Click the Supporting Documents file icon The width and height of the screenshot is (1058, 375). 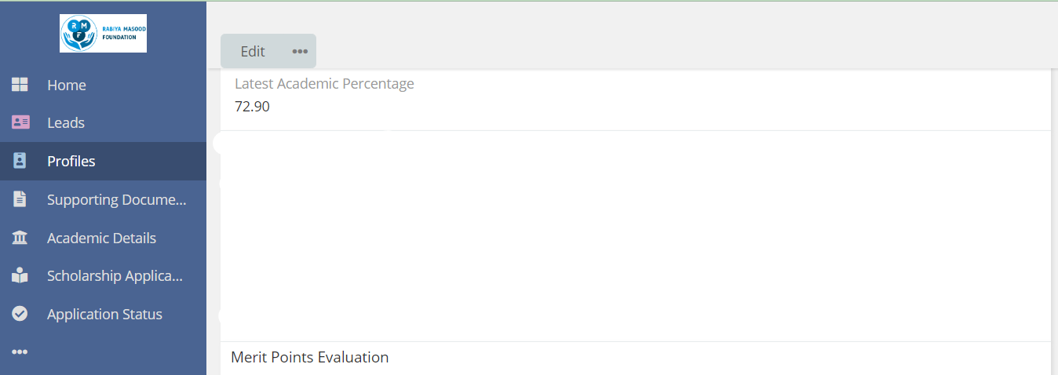(20, 199)
